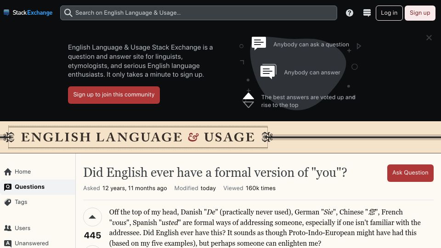Open the Stack Exchange sites inbox icon
The image size is (441, 248).
(367, 13)
